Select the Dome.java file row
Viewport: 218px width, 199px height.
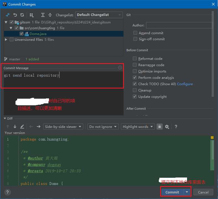pos(64,34)
